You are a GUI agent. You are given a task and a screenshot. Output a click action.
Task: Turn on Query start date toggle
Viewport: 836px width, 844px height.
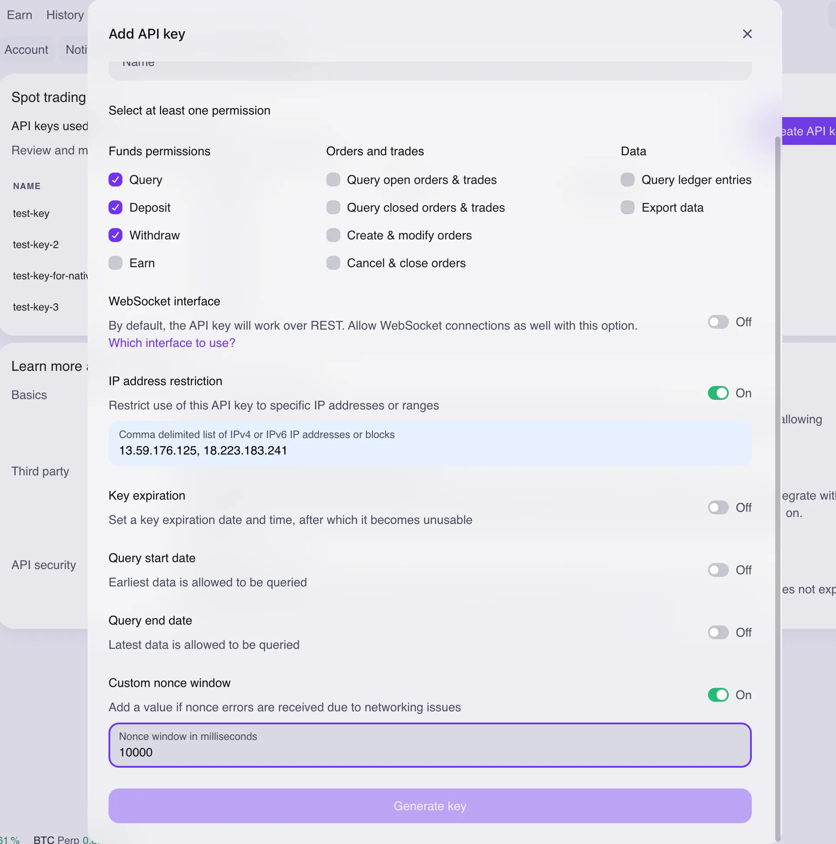(x=718, y=570)
